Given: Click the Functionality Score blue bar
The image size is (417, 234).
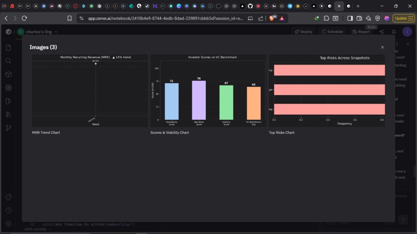Looking at the screenshot, I should [172, 101].
